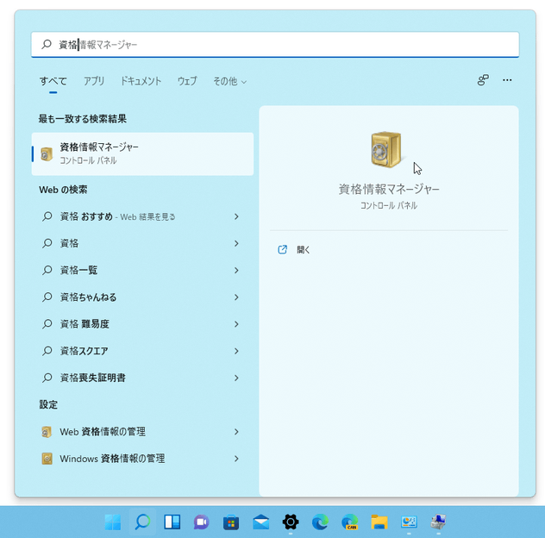
Task: Click safe icon beside Web 資格情報の管理
Action: (47, 432)
